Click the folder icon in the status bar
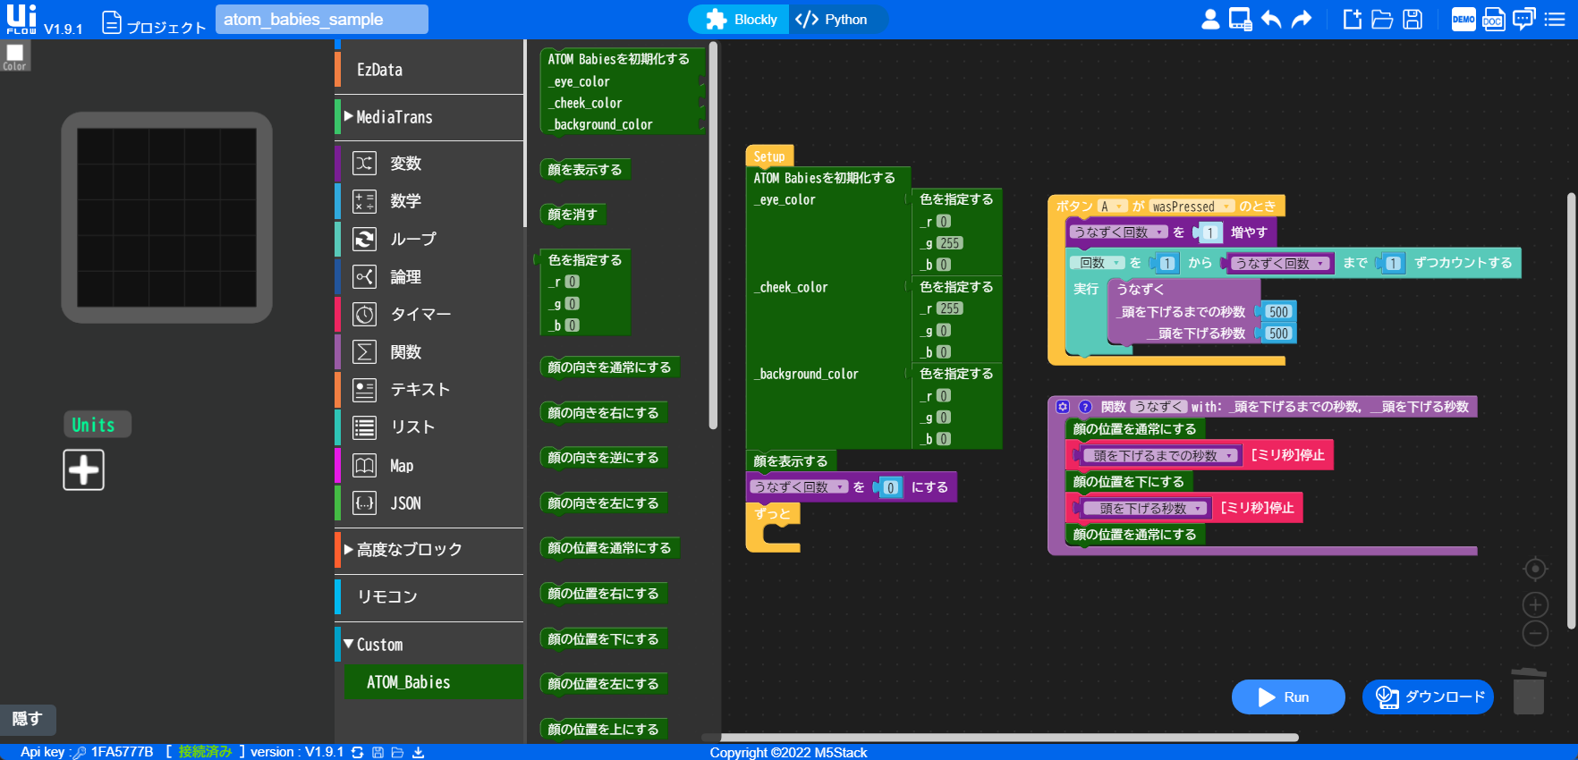The width and height of the screenshot is (1578, 760). point(397,752)
